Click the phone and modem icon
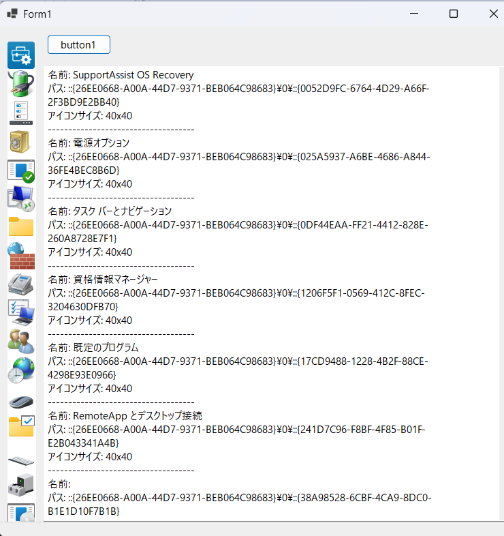This screenshot has height=536, width=504. coord(21,284)
